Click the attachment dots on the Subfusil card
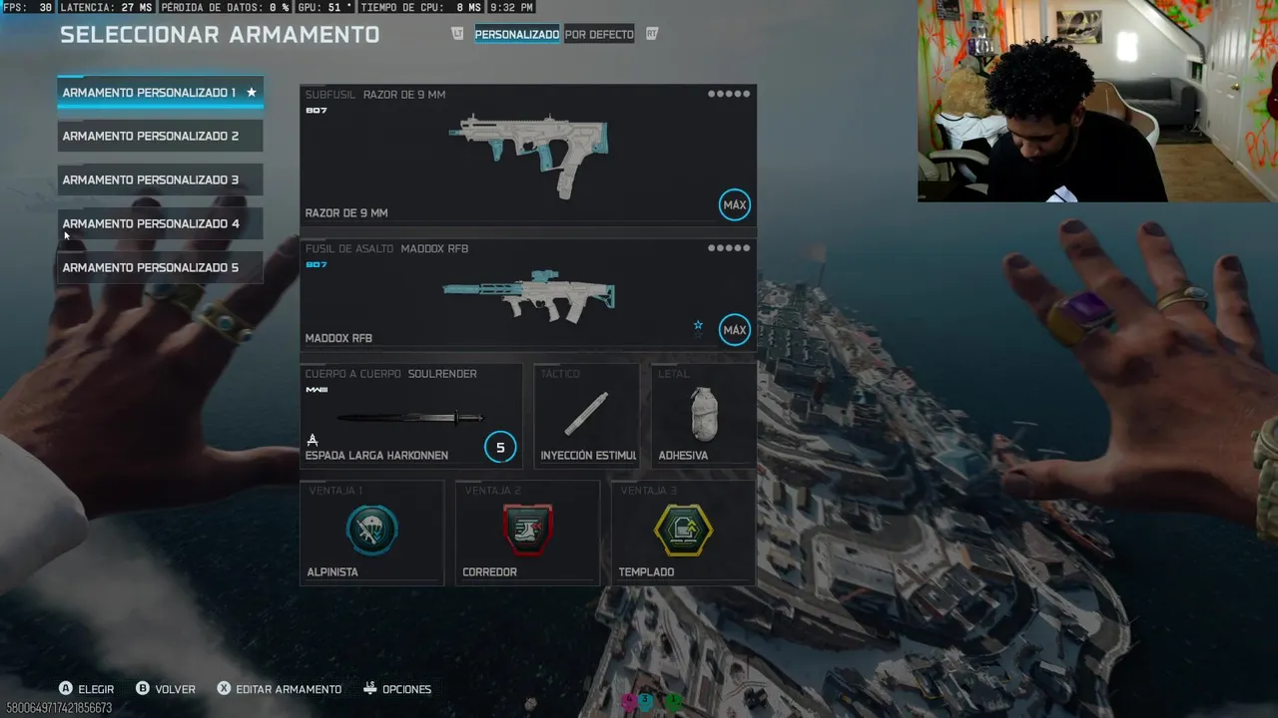1278x718 pixels. pos(729,95)
